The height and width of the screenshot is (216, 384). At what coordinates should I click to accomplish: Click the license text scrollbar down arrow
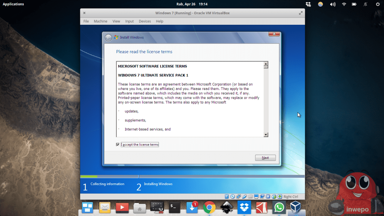(266, 135)
